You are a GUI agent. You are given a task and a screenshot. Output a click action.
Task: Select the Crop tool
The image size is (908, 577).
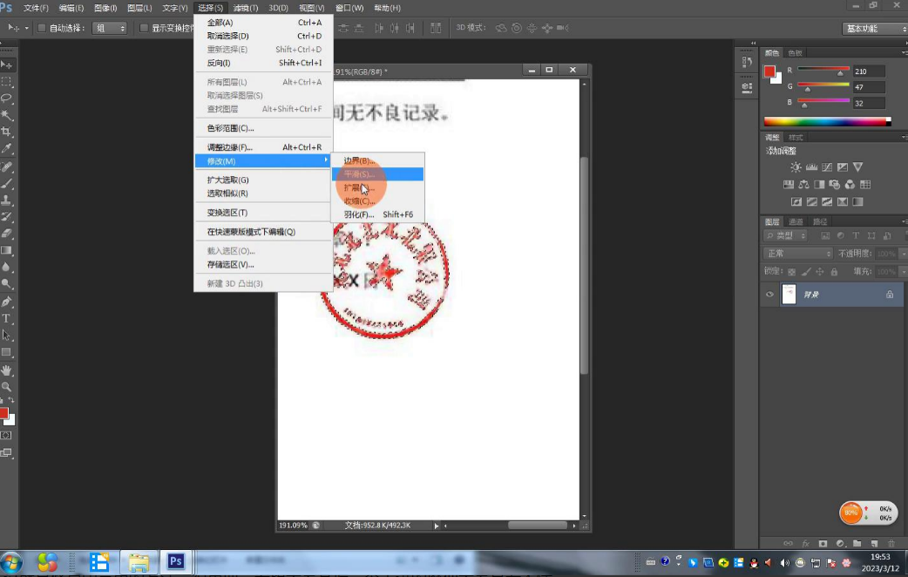pyautogui.click(x=7, y=132)
